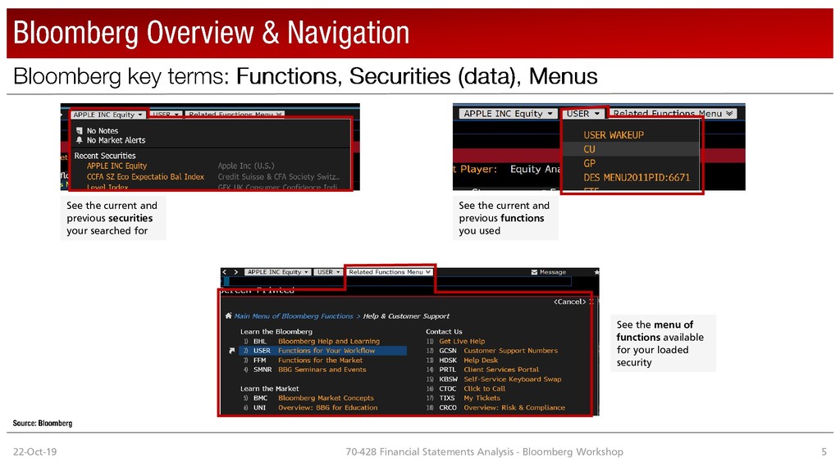840x472 pixels.
Task: Click the Help & Customer Support breadcrumb text
Action: point(406,315)
